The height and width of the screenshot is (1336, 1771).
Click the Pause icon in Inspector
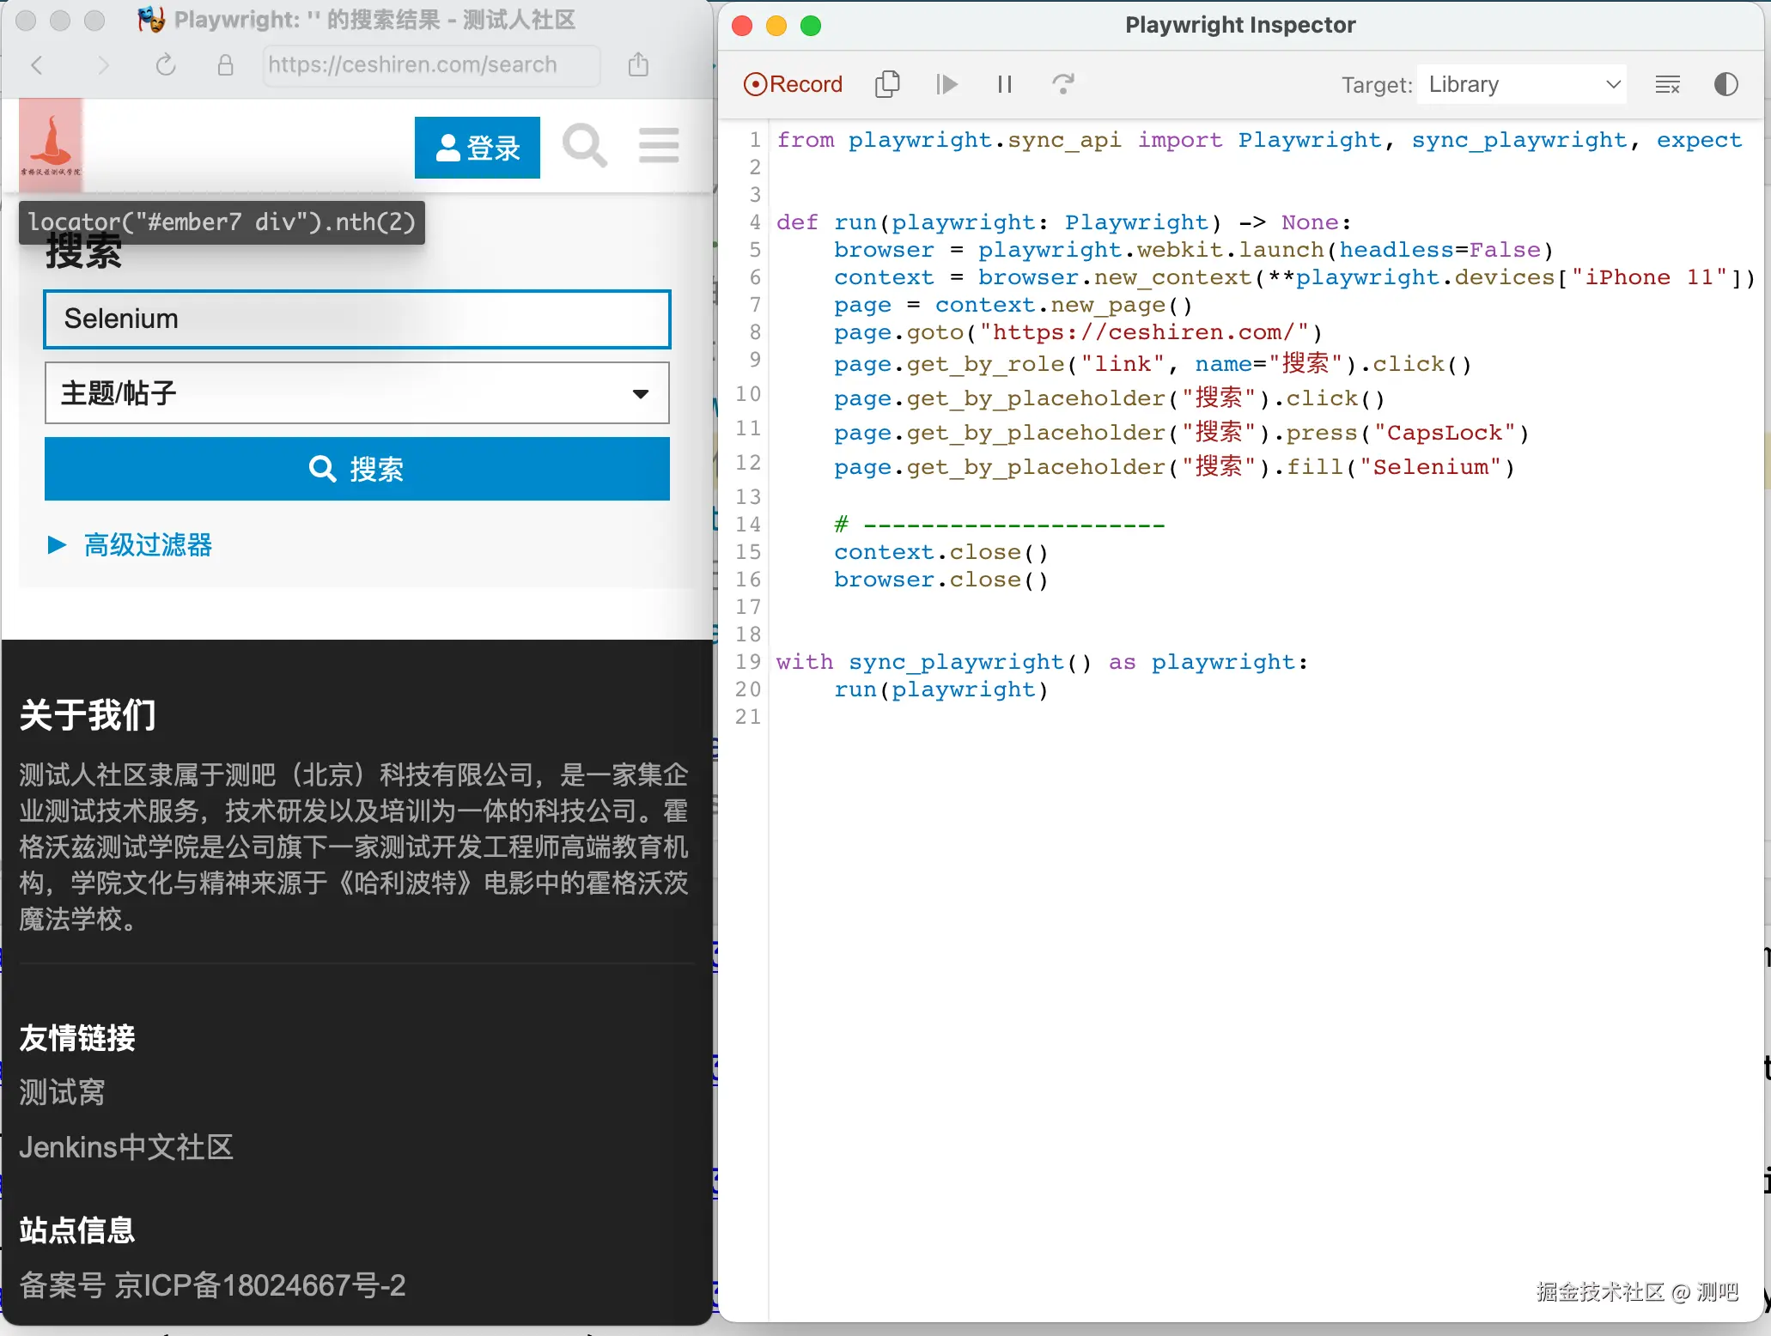[x=1004, y=84]
